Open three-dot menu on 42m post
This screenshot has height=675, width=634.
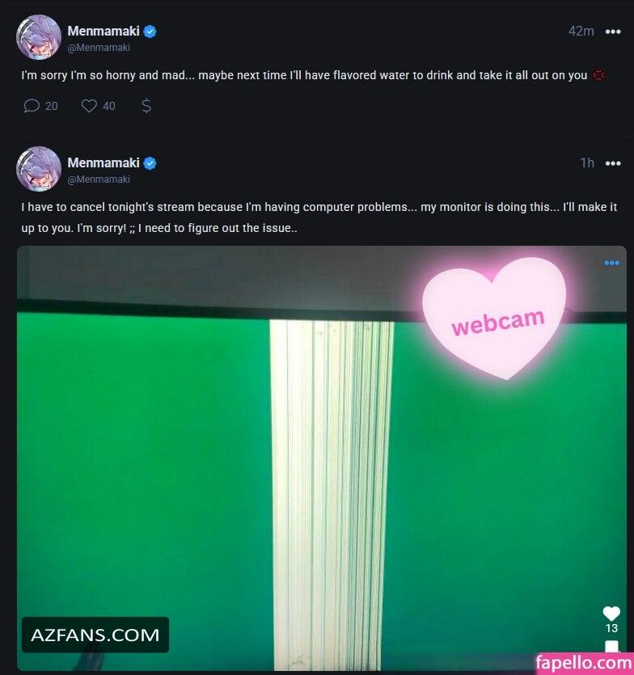[x=613, y=32]
